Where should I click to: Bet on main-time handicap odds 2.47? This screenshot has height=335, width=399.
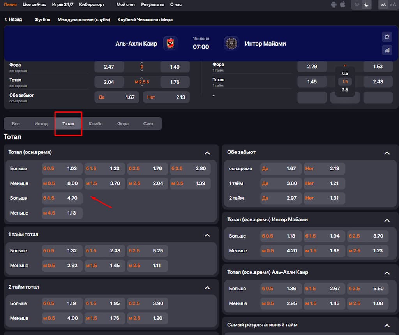pos(109,67)
